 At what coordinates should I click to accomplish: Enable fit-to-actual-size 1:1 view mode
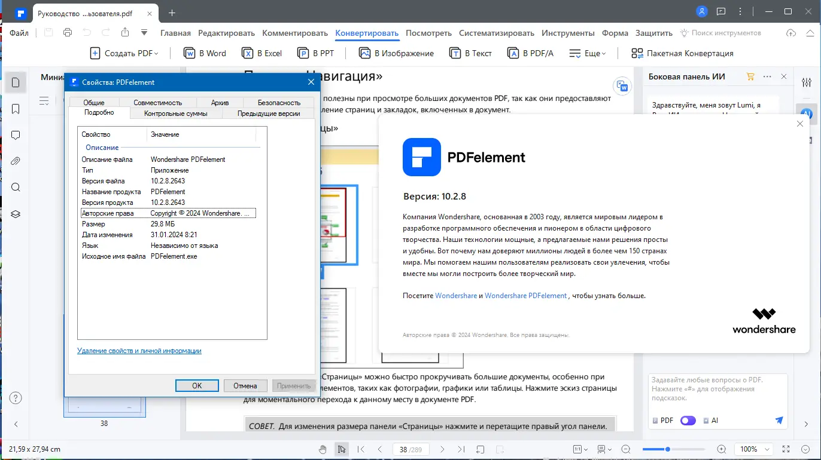[578, 449]
